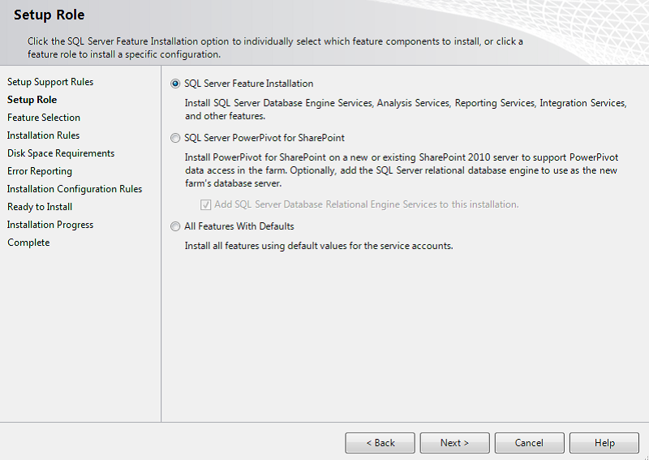Select Installation Configuration Rules step
649x460 pixels.
point(75,189)
